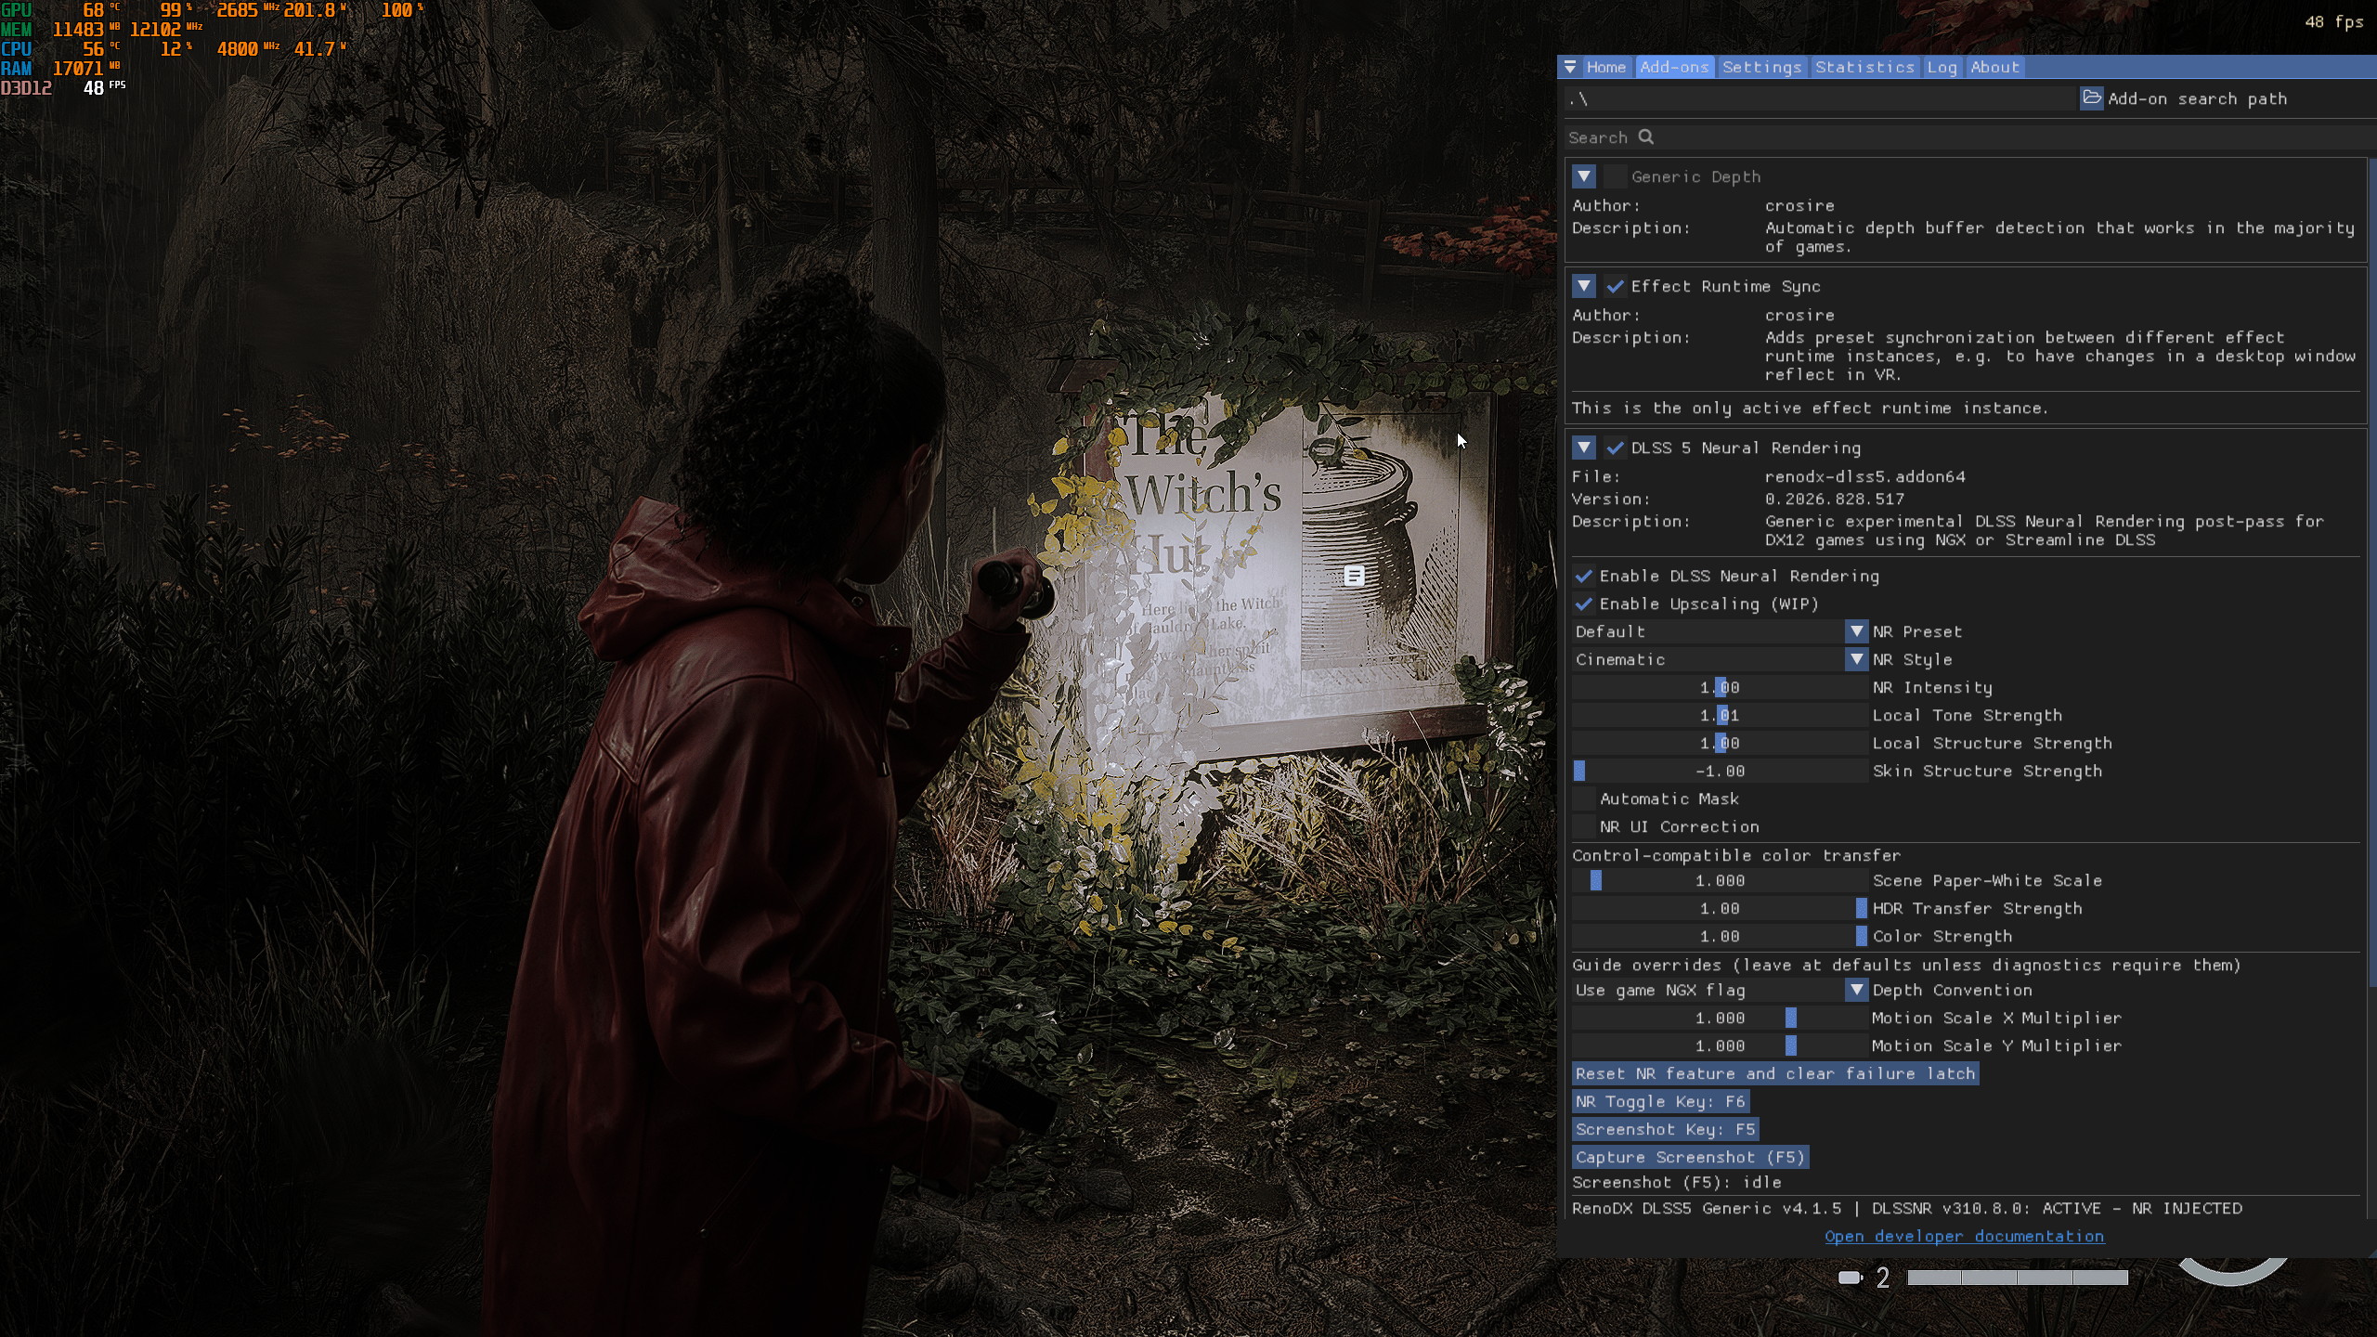Click the NR Toggle Key: F6 button
This screenshot has height=1337, width=2377.
tap(1660, 1101)
